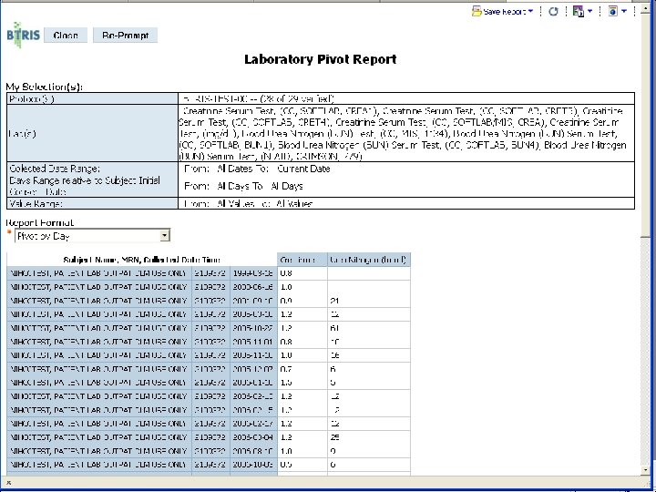Click the Creatinine column header
This screenshot has width=656, height=492.
(302, 260)
